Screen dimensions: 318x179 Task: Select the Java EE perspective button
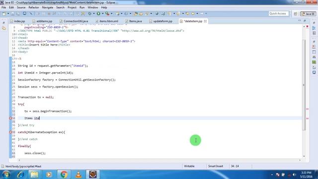pos(308,14)
